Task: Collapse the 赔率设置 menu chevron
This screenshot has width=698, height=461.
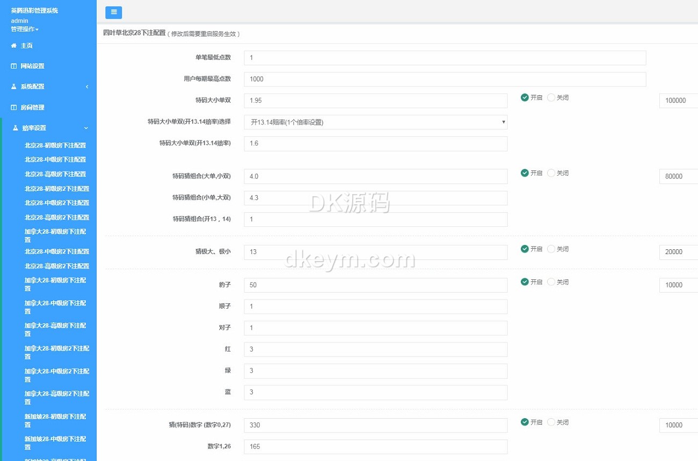Action: tap(86, 128)
